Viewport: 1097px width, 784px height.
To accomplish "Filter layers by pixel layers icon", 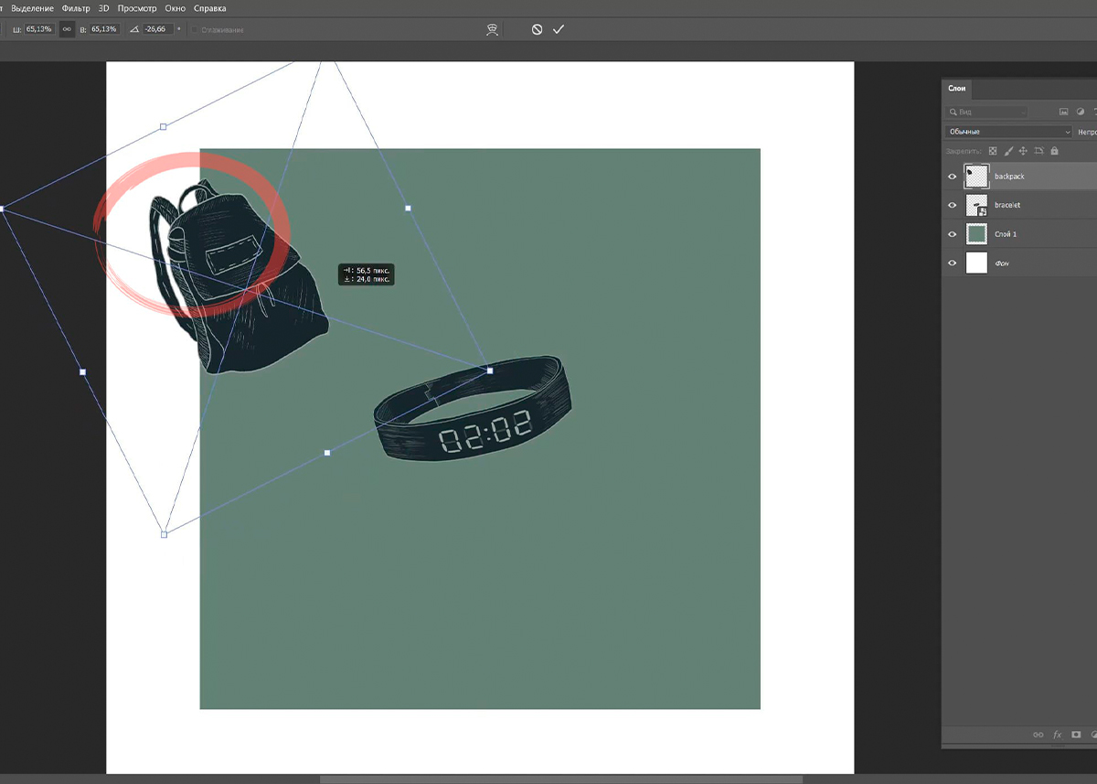I will pos(1064,112).
